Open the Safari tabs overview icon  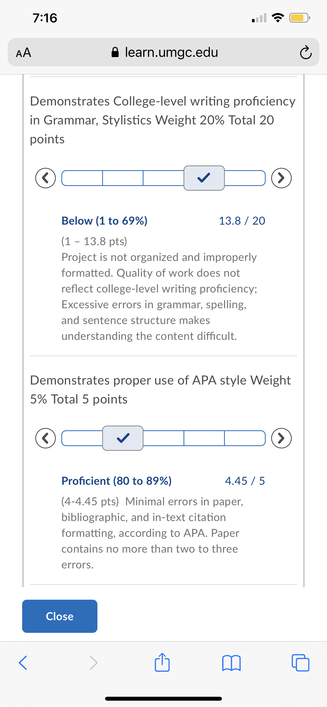click(x=300, y=663)
